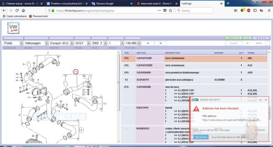Click the ARTICLE column header
The width and height of the screenshot is (273, 147).
click(141, 53)
